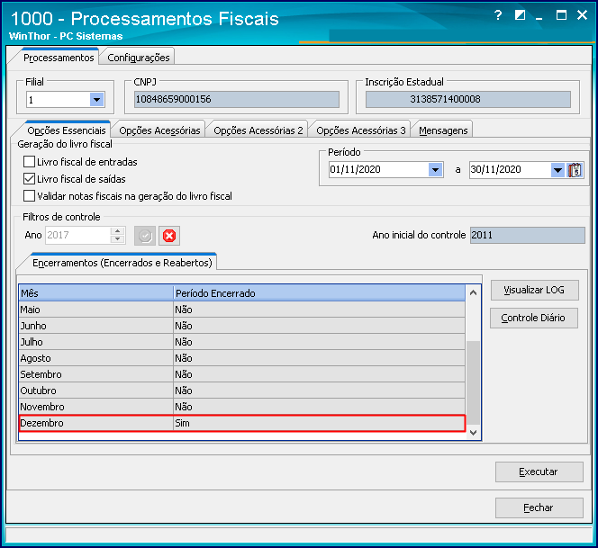Viewport: 598px width, 548px height.
Task: Click the gray confirm year filter icon
Action: [145, 236]
